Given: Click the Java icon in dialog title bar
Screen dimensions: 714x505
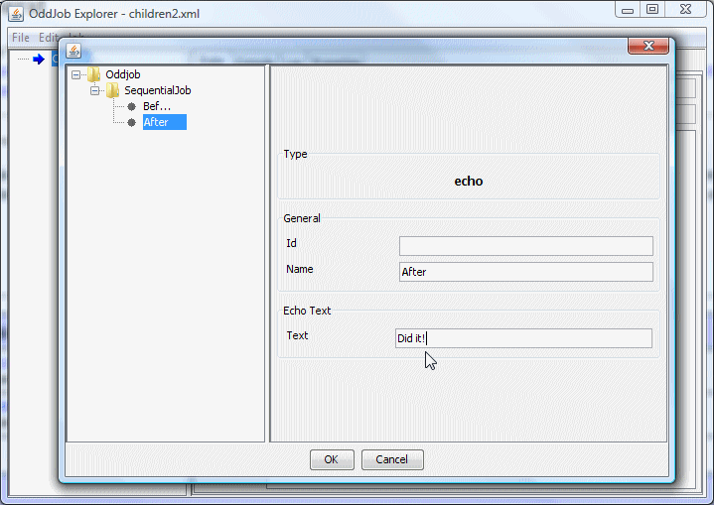Looking at the screenshot, I should [x=73, y=51].
